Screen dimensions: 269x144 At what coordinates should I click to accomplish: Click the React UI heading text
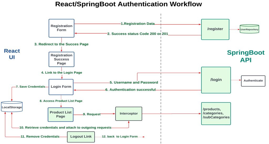(12, 54)
